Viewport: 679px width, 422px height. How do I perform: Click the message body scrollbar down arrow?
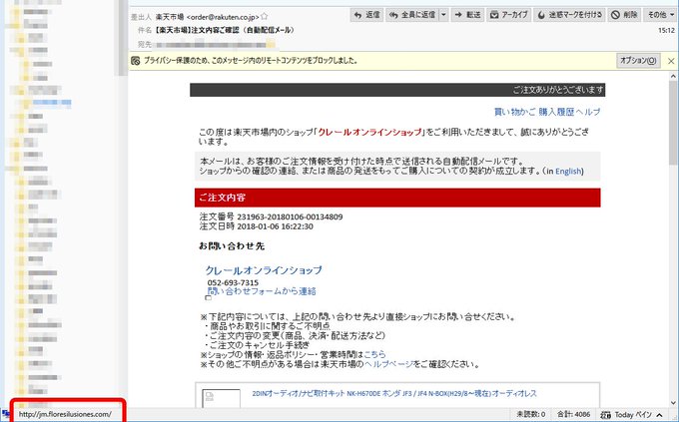(x=673, y=402)
